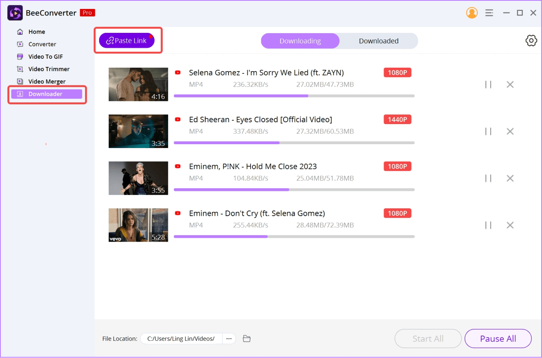The height and width of the screenshot is (358, 542).
Task: Maximize the BeeConverter window
Action: 520,13
